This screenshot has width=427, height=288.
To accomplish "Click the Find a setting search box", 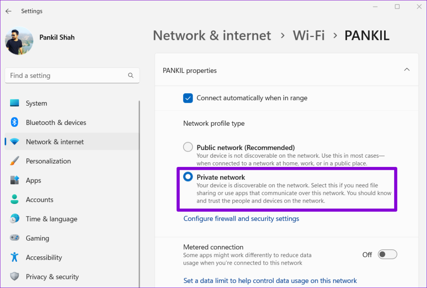I will [x=67, y=76].
